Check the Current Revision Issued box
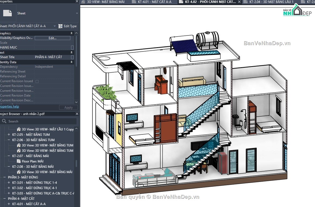 [37, 81]
